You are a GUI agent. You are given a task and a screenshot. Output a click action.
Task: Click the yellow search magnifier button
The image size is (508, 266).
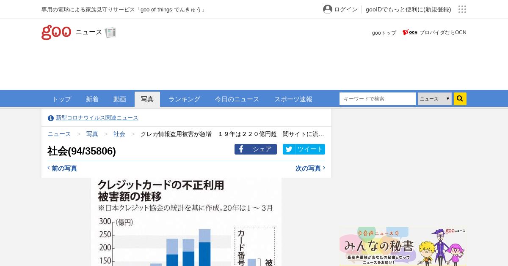click(x=460, y=99)
